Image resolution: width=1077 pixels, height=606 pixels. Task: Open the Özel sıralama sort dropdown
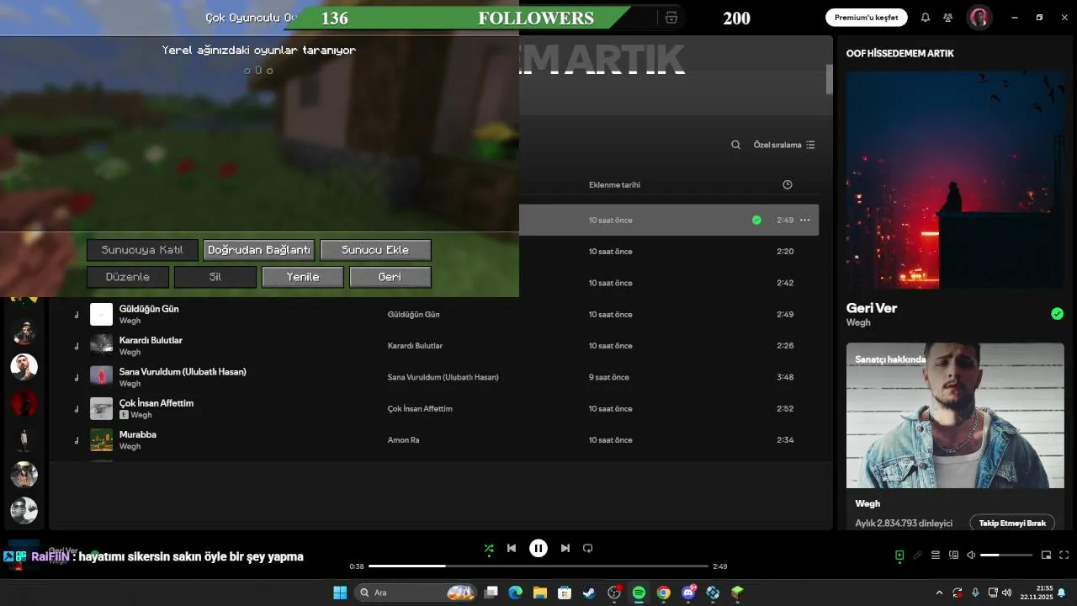(784, 145)
